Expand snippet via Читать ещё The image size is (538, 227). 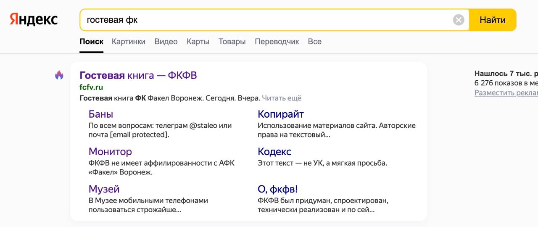click(x=281, y=98)
